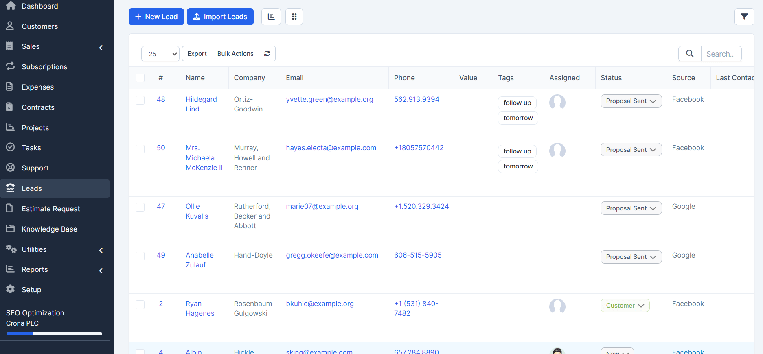Open Knowledge Base in the sidebar
Viewport: 763px width, 354px height.
click(49, 229)
